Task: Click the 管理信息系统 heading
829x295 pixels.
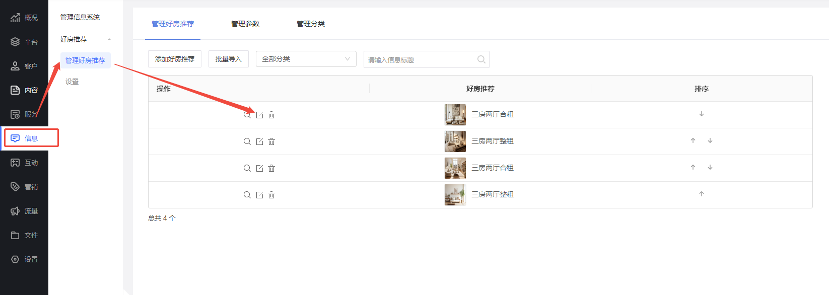Action: [80, 17]
